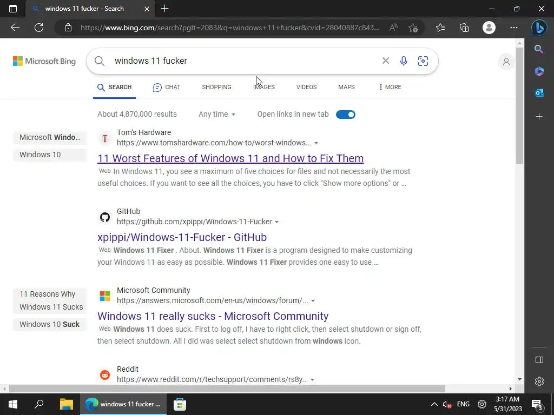Screen dimensions: 554x415
Task: View site information lock icon
Action: pos(68,28)
